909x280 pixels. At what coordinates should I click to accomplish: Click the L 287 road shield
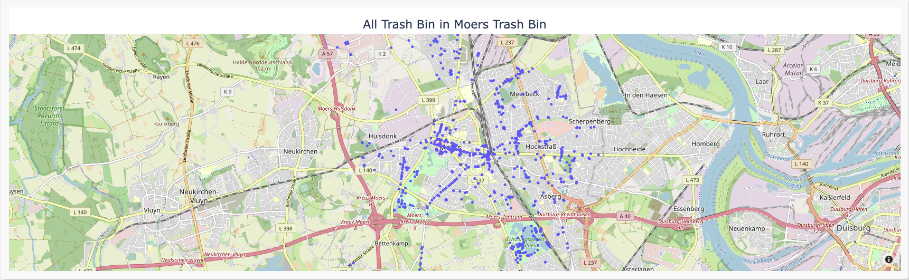click(x=774, y=50)
